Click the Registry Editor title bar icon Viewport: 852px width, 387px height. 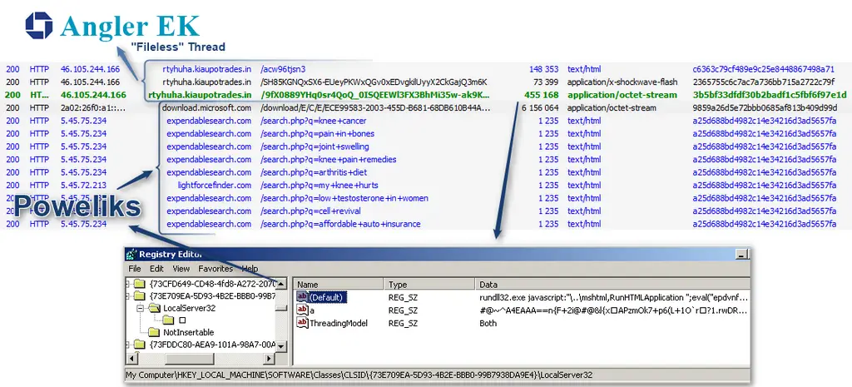point(131,255)
